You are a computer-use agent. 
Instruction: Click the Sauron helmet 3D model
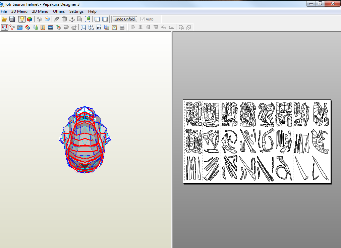click(85, 139)
